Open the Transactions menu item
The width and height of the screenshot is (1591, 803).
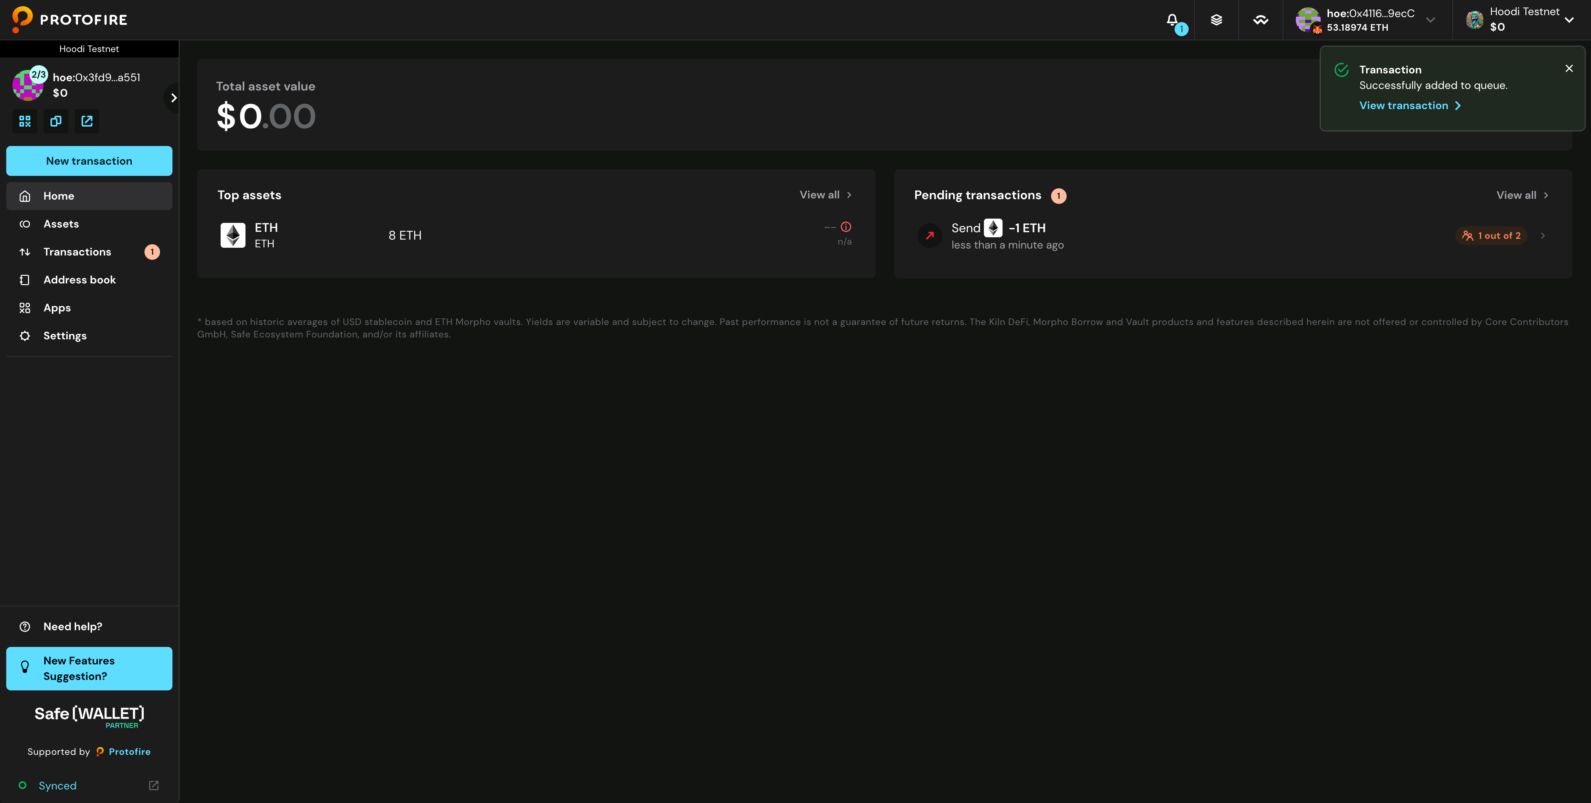pos(77,252)
